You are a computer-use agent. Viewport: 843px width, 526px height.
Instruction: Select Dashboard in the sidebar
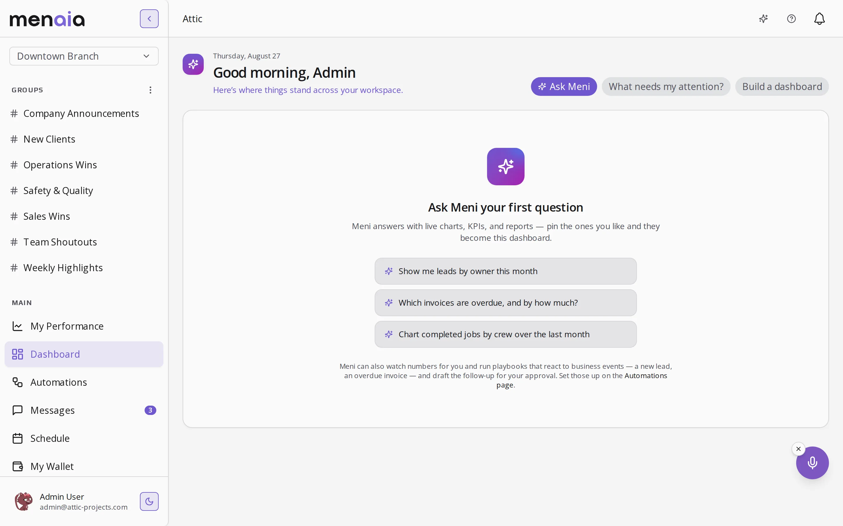(x=84, y=354)
